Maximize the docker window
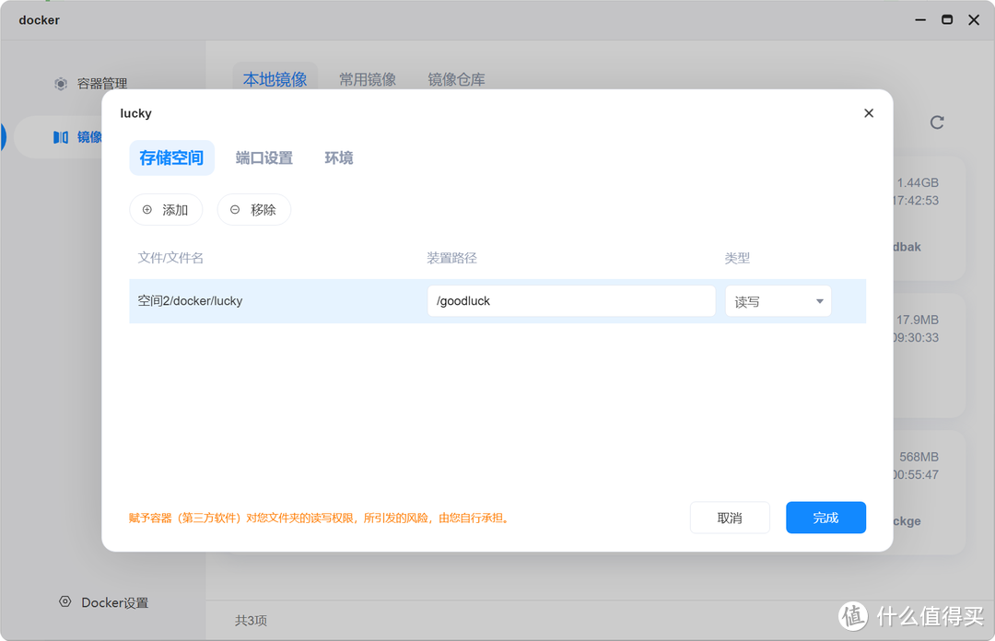Image resolution: width=995 pixels, height=641 pixels. (946, 19)
